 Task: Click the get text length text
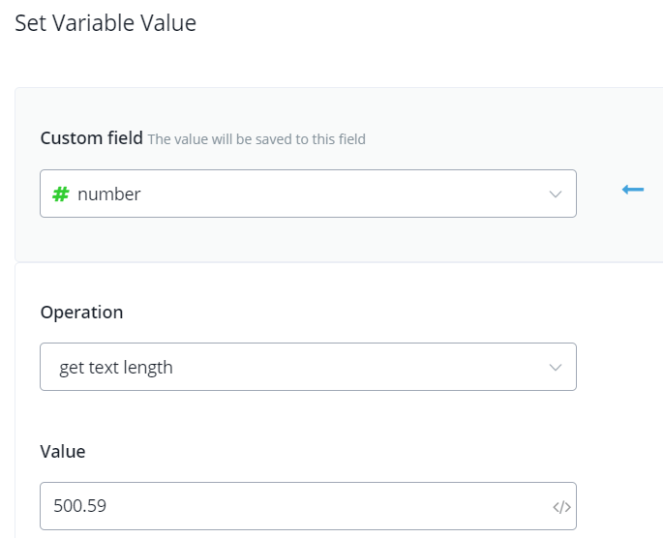click(116, 368)
